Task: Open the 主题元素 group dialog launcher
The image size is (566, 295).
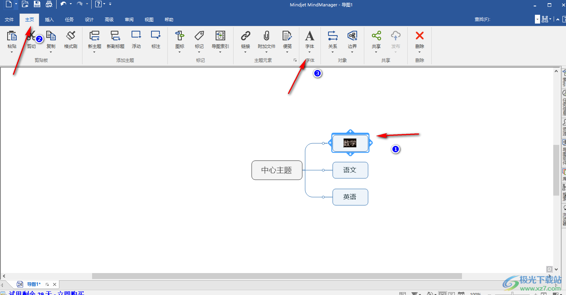Action: click(295, 60)
